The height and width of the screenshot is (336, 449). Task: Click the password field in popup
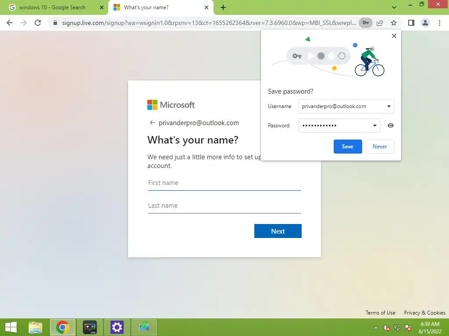[x=339, y=126]
